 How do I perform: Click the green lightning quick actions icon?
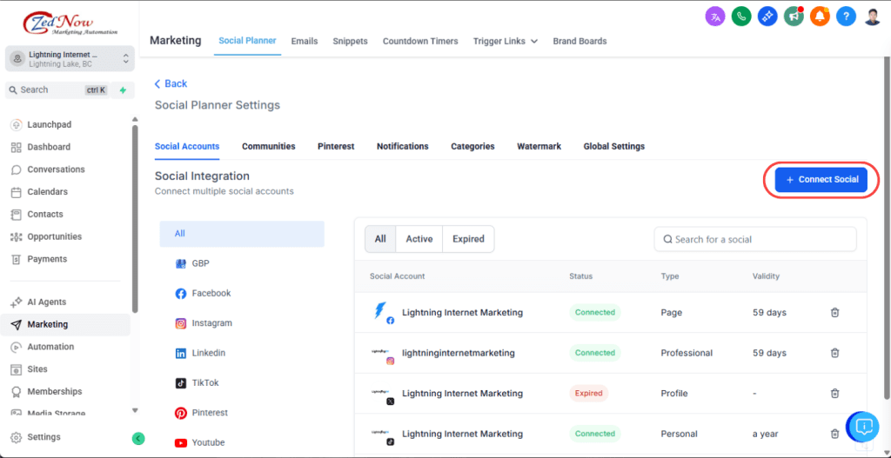(123, 90)
